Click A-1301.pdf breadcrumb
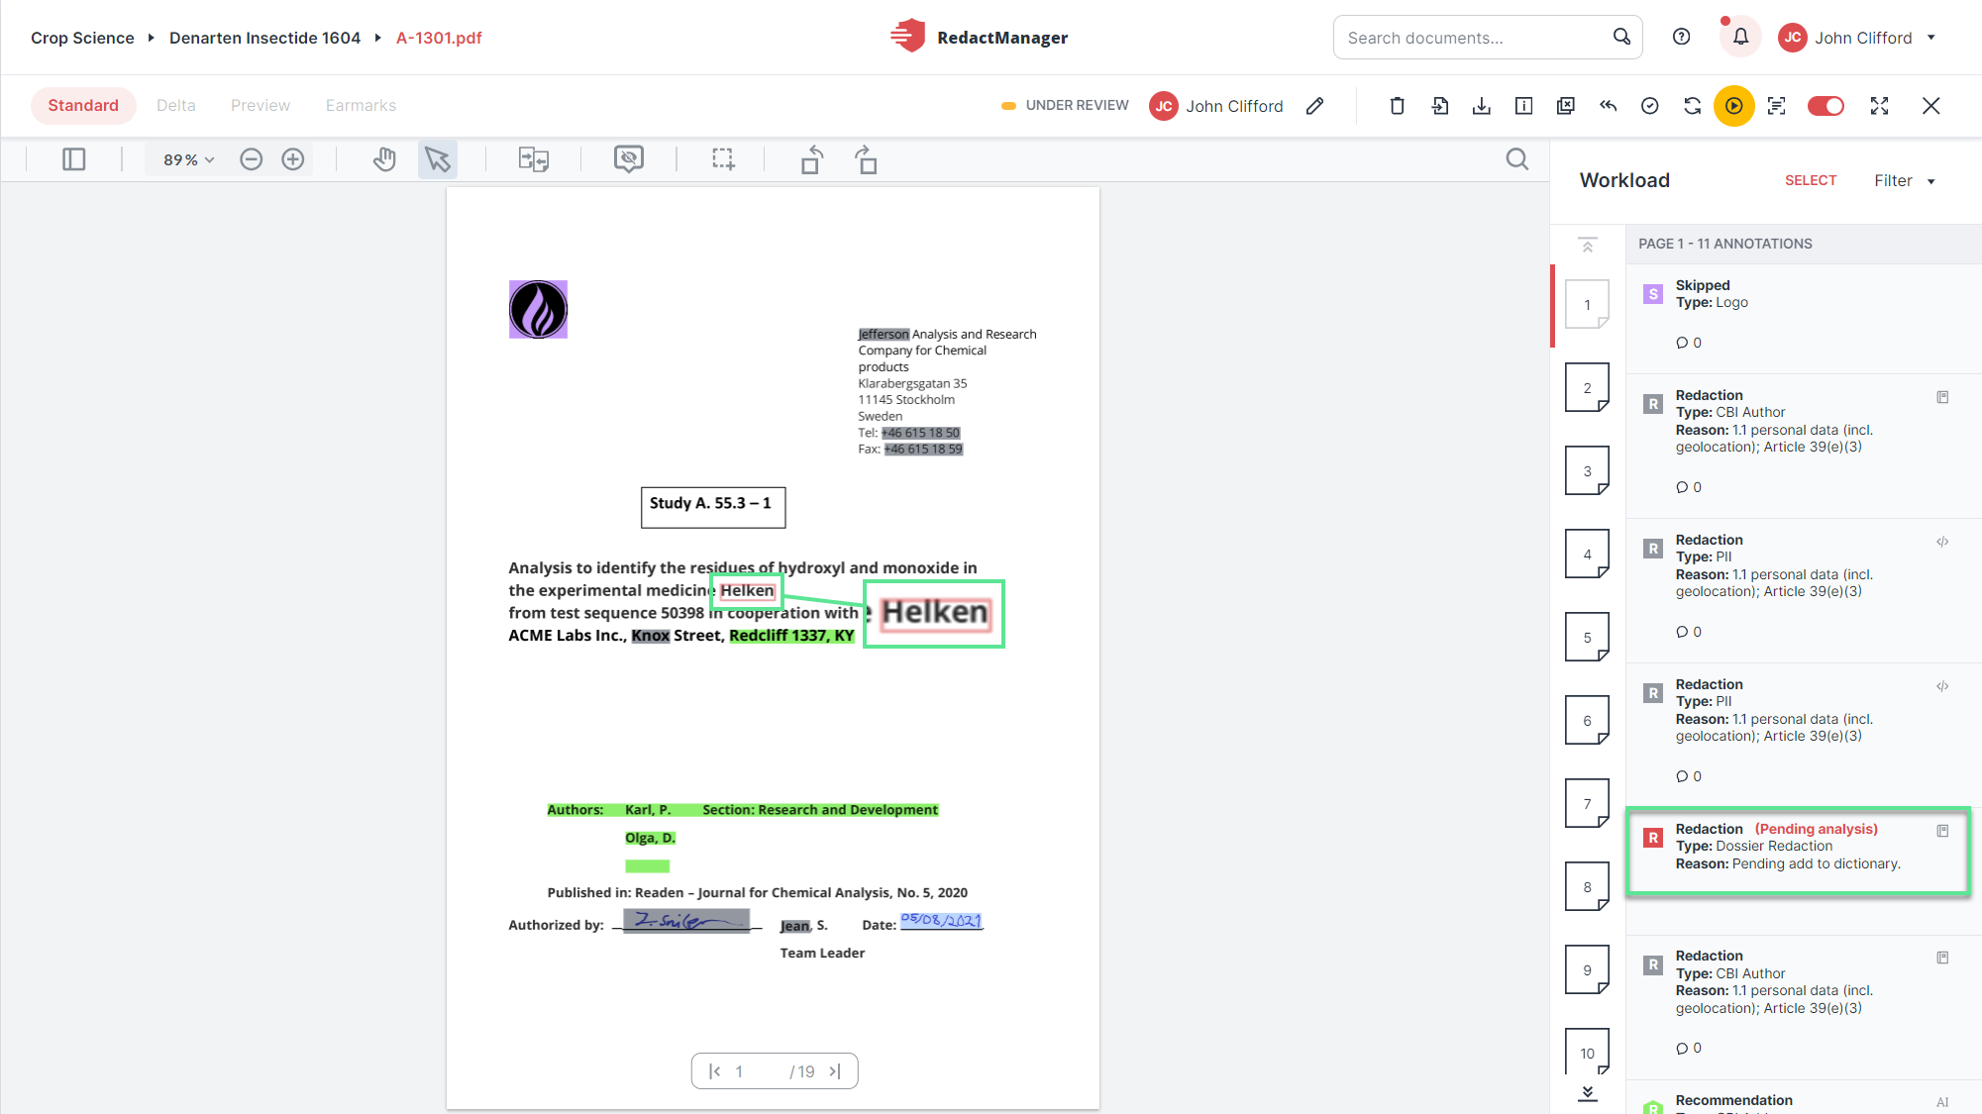The width and height of the screenshot is (1982, 1114). pos(439,38)
